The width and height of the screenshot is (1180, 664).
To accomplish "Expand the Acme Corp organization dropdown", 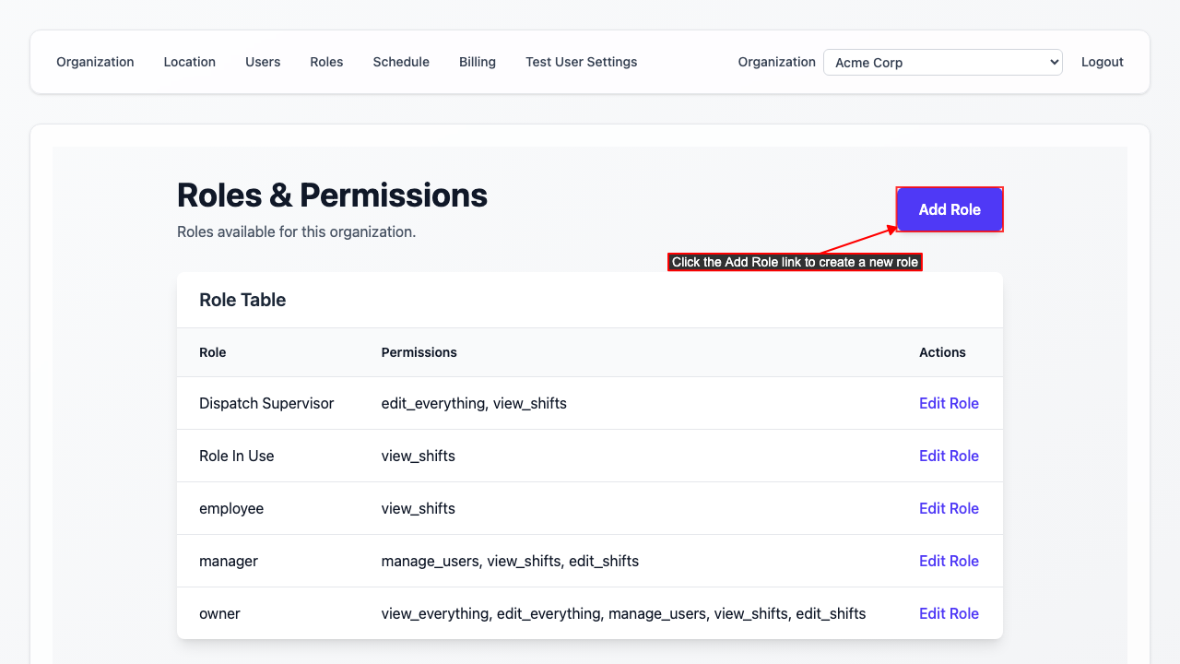I will pos(942,63).
